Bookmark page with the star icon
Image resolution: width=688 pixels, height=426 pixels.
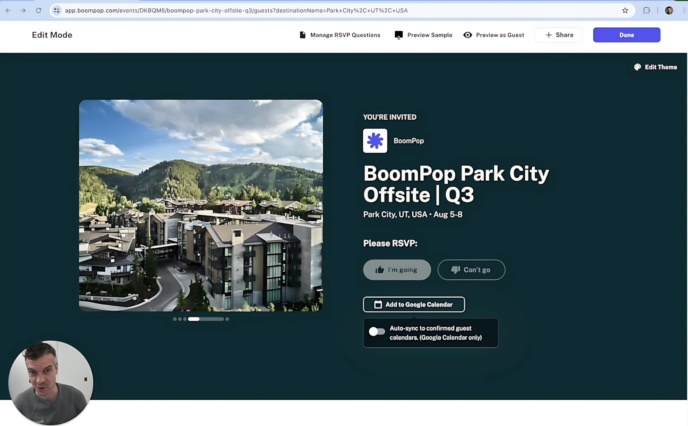point(625,10)
